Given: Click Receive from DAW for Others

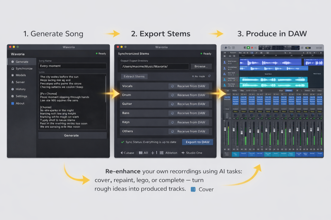Looking at the screenshot, I should tap(189, 131).
